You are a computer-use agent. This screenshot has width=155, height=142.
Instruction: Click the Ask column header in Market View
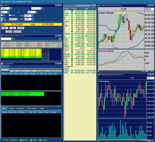[x=90, y=9]
